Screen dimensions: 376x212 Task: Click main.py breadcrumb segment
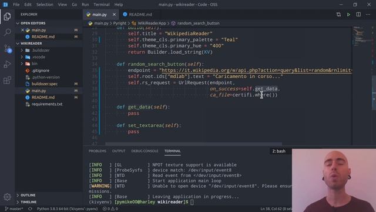(101, 24)
